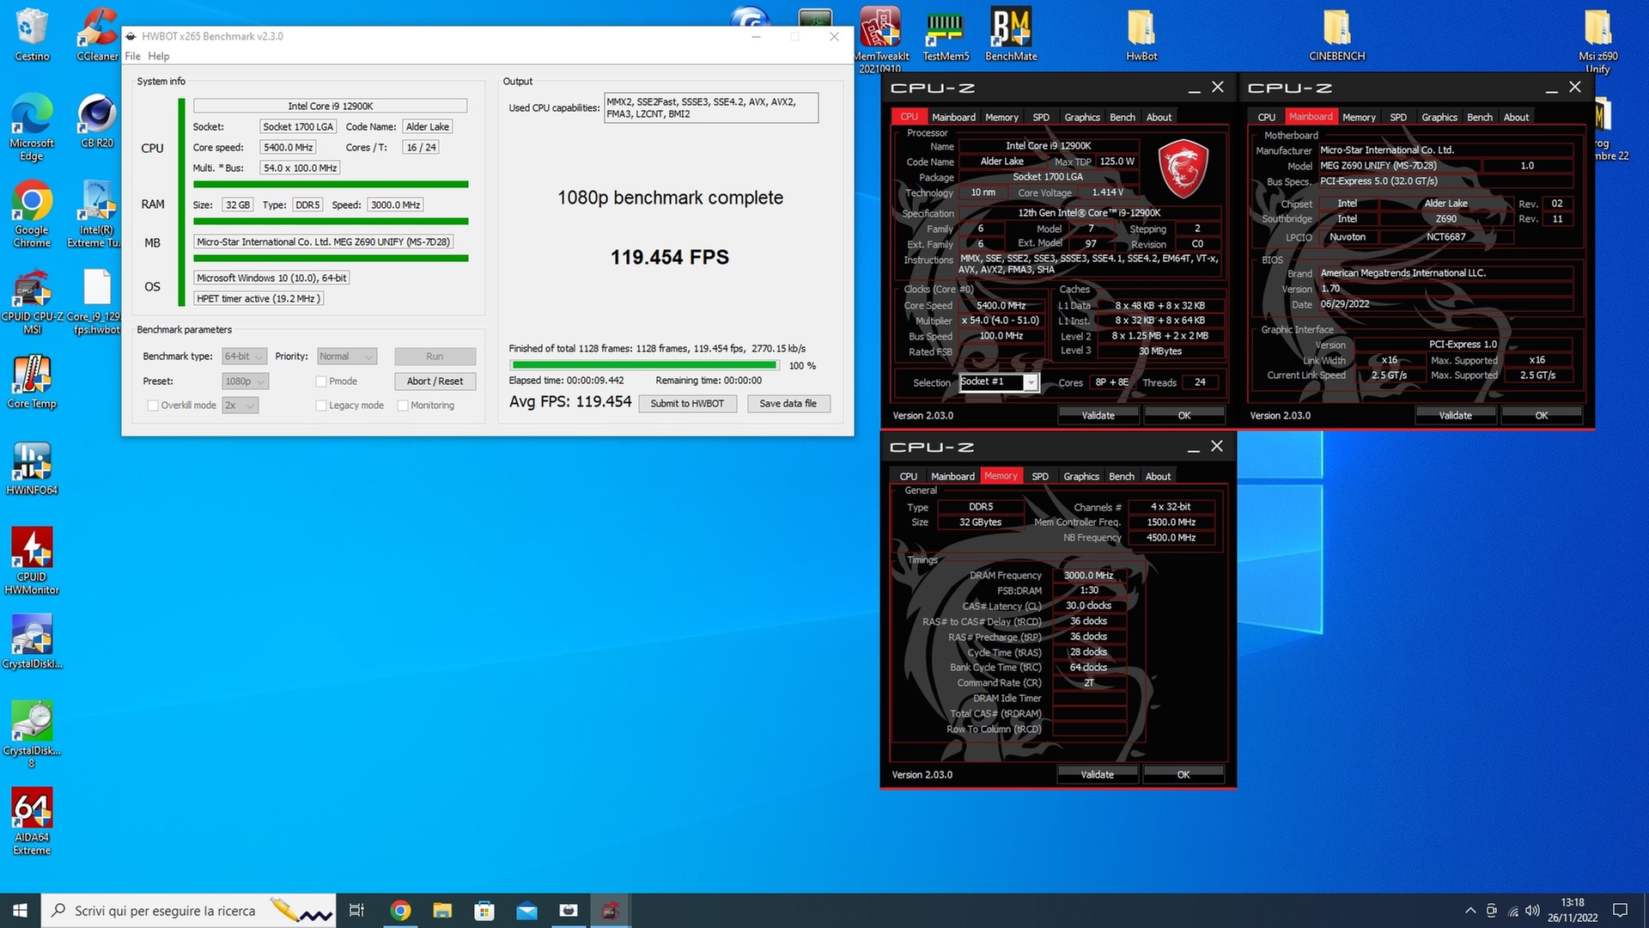Open the Core_i9_129 hwbot file icon
The height and width of the screenshot is (928, 1649).
click(97, 302)
